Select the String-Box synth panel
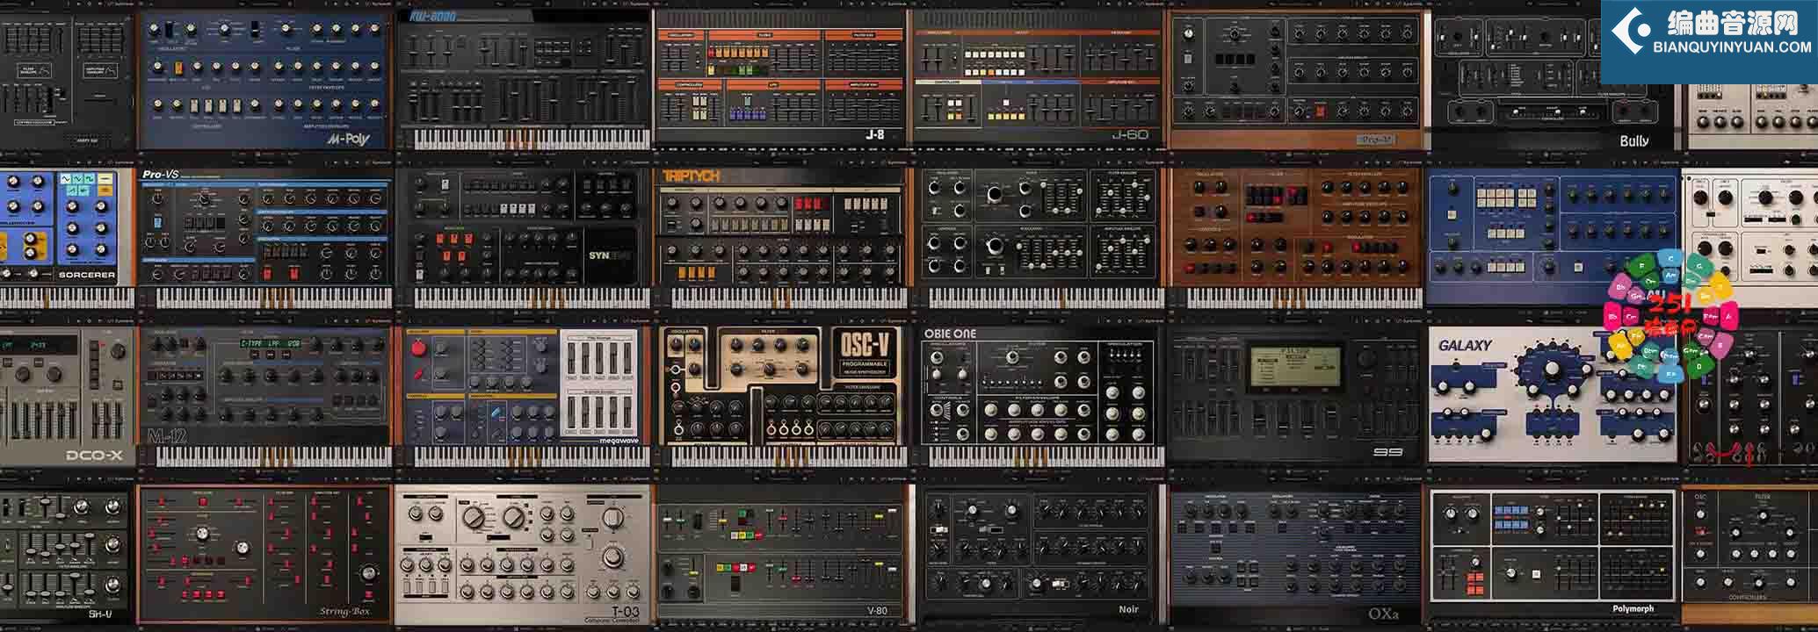 [263, 555]
